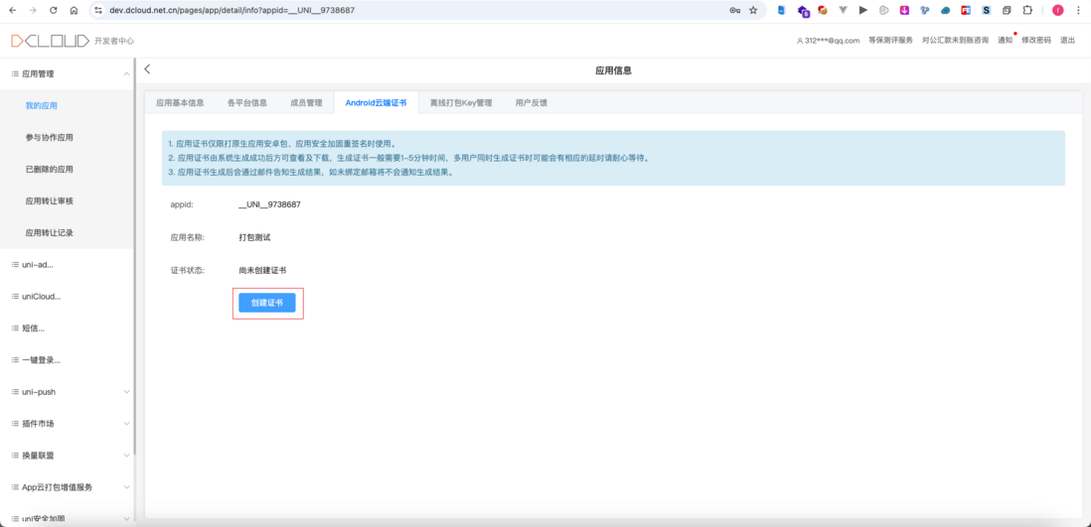Click the DCLOUD logo
This screenshot has width=1091, height=527.
(50, 41)
